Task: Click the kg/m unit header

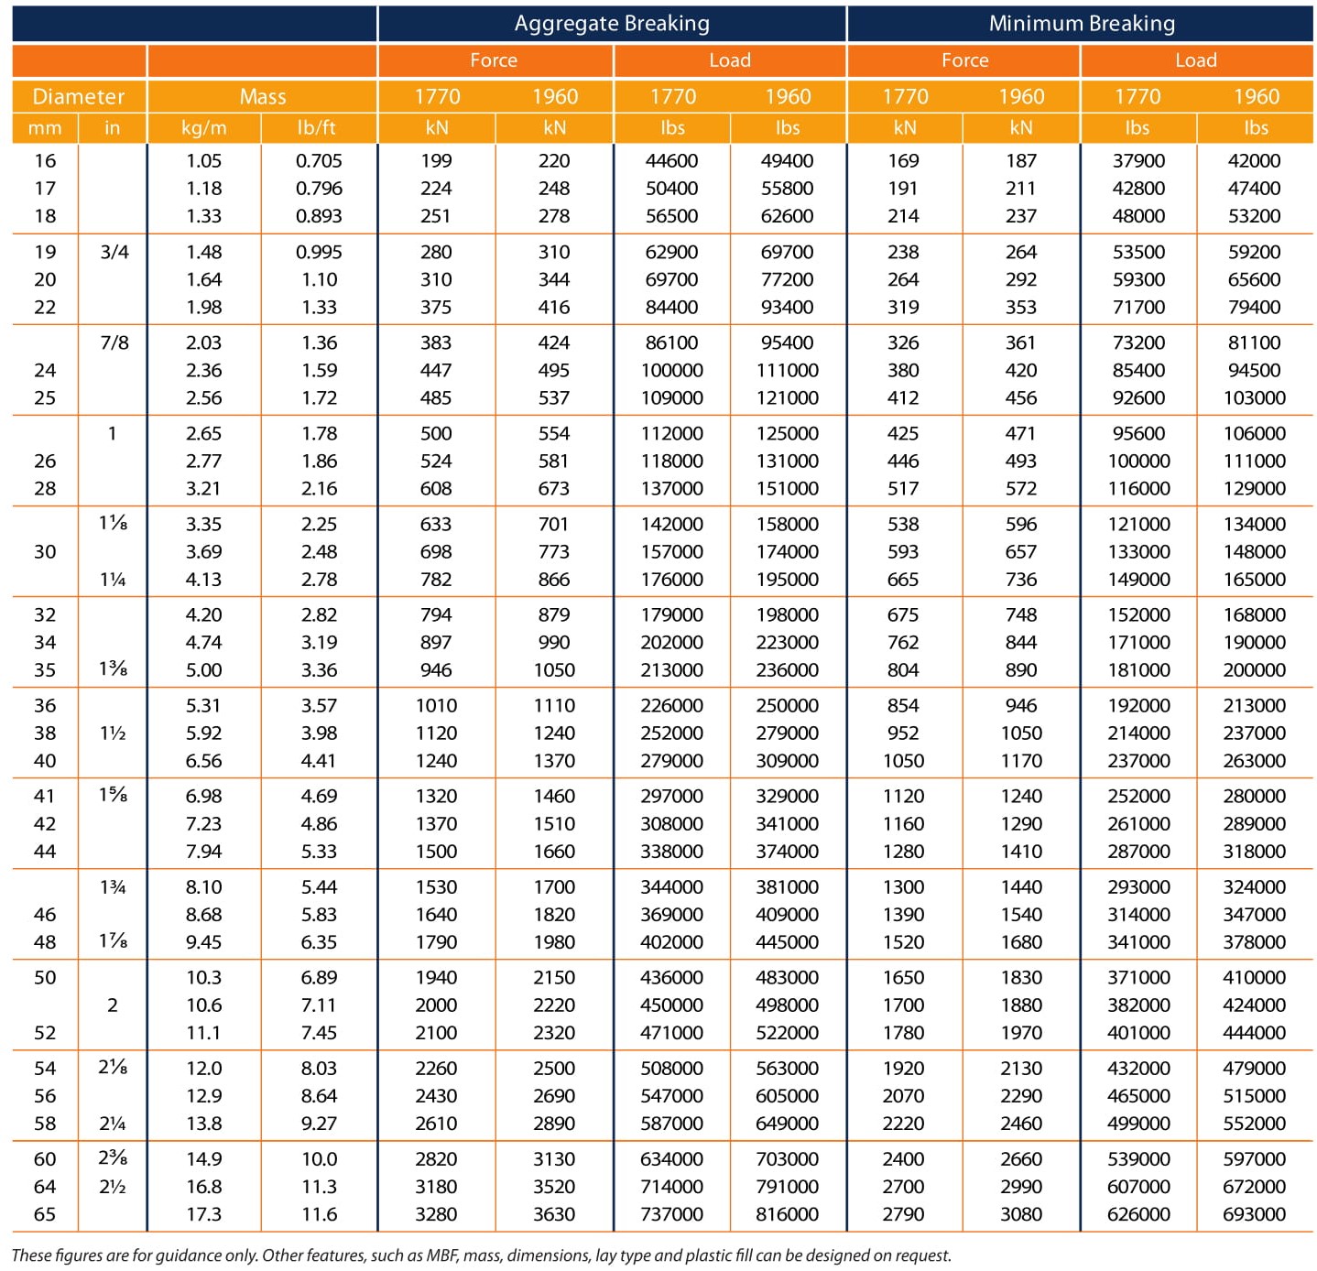Action: click(204, 128)
